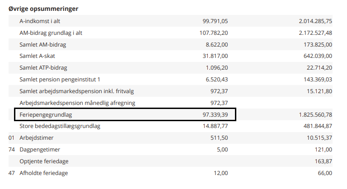The image size is (347, 189).
Task: Select the highlighted "Feriepengegrundlag" label
Action: [46, 115]
